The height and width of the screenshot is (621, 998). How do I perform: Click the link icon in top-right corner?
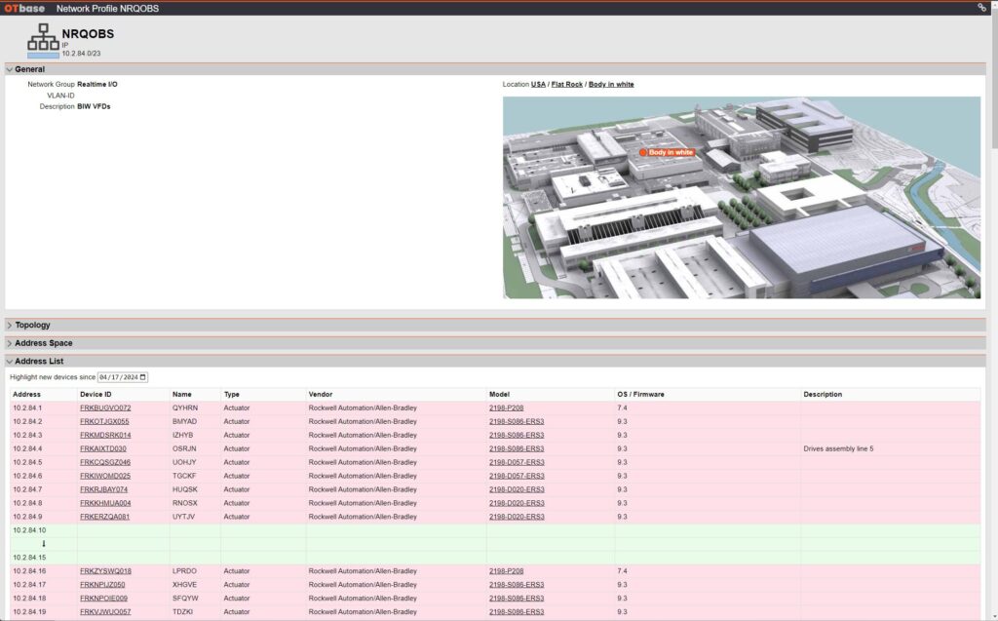tap(981, 8)
